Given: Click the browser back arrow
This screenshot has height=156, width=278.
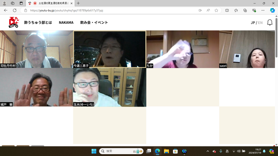Looking at the screenshot, I should 6,10.
